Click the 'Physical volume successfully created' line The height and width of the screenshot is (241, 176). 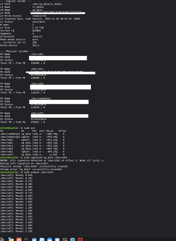[x=34, y=166]
